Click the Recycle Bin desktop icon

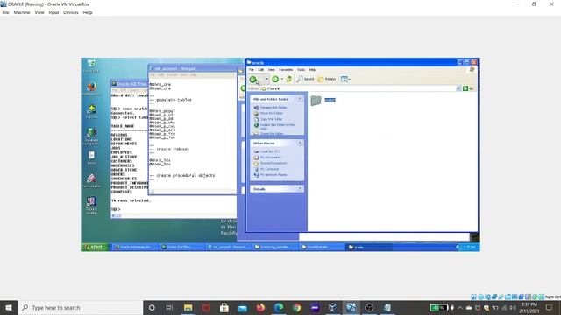(x=91, y=66)
